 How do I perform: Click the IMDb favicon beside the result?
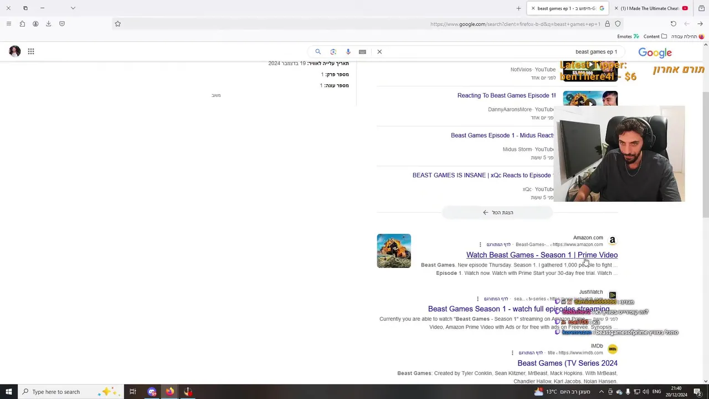point(612,349)
